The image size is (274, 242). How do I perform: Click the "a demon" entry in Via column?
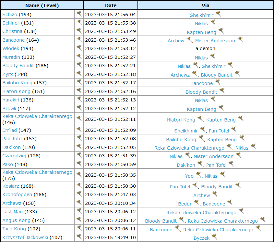coord(205,48)
